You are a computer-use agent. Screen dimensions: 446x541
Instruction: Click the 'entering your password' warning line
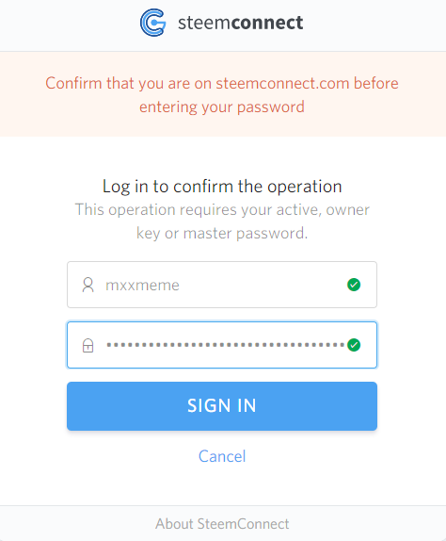pos(222,107)
